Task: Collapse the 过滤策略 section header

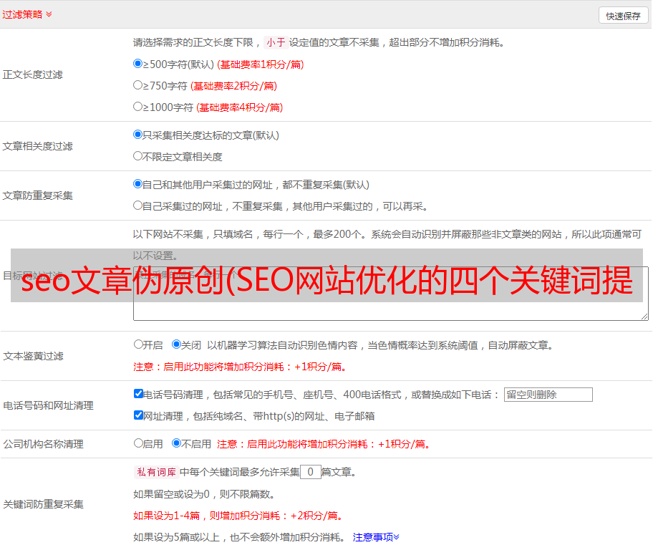Action: (27, 14)
